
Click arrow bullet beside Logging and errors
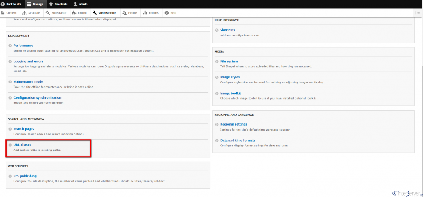[10, 62]
